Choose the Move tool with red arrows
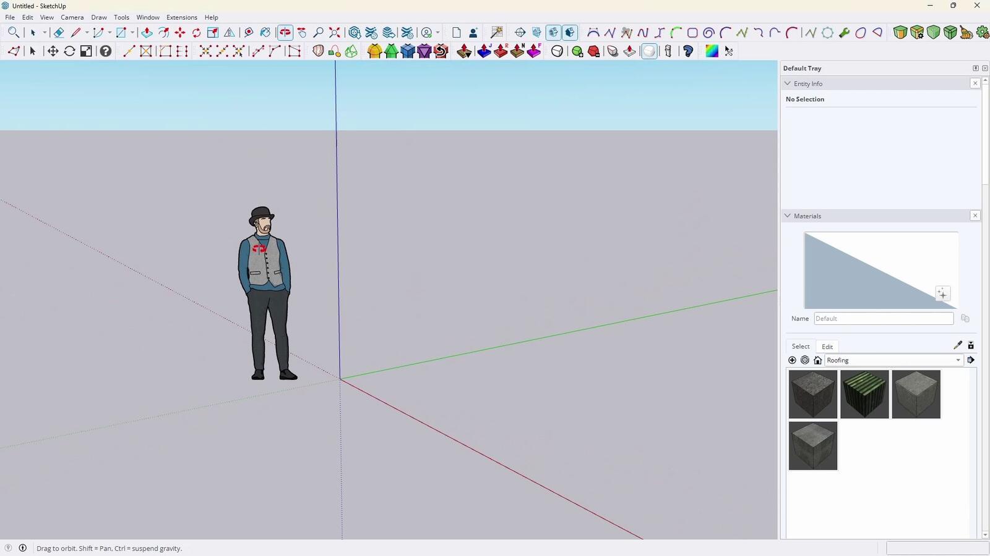 pos(180,33)
